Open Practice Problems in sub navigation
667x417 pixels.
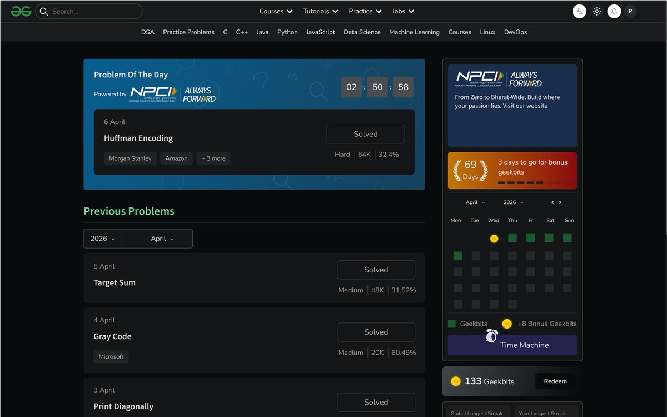(x=188, y=32)
